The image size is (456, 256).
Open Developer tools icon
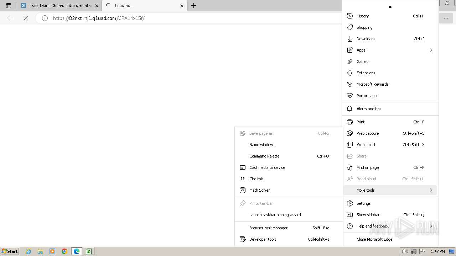point(243,239)
